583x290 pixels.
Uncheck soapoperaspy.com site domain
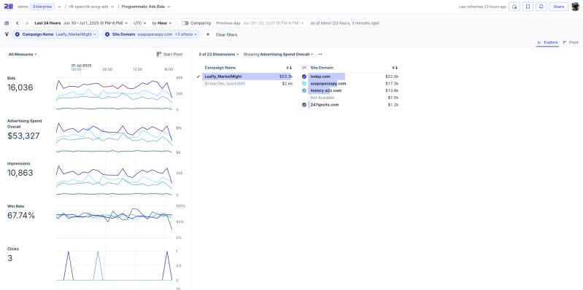pyautogui.click(x=304, y=84)
